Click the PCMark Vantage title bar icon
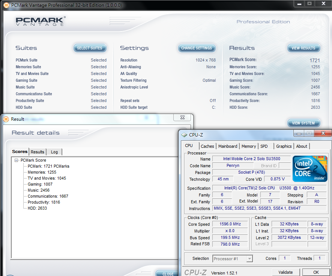This screenshot has width=332, height=276. 6,5
